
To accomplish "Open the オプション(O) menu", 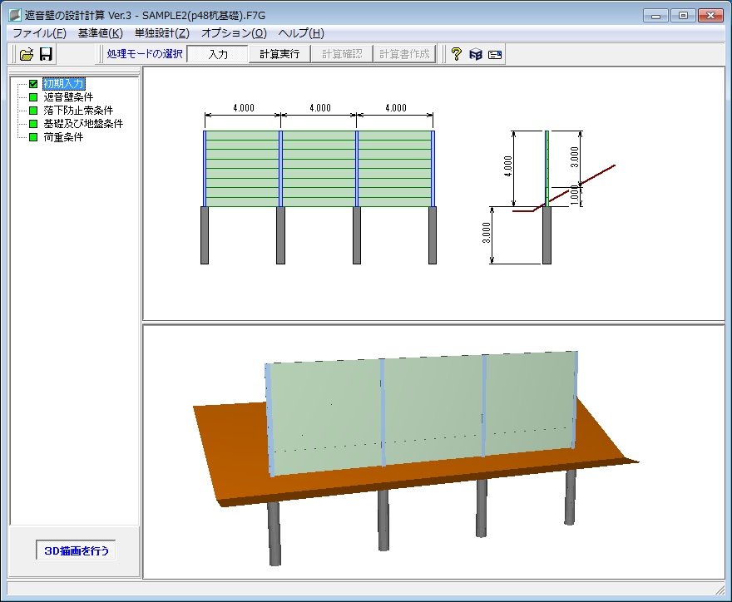I will (x=234, y=33).
